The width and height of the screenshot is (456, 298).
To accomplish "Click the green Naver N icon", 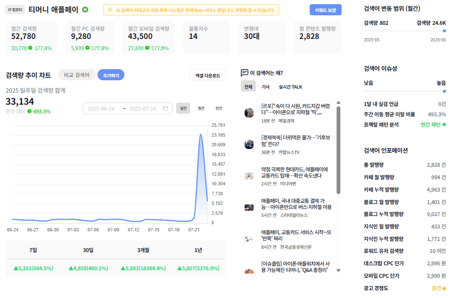I will coord(85,10).
